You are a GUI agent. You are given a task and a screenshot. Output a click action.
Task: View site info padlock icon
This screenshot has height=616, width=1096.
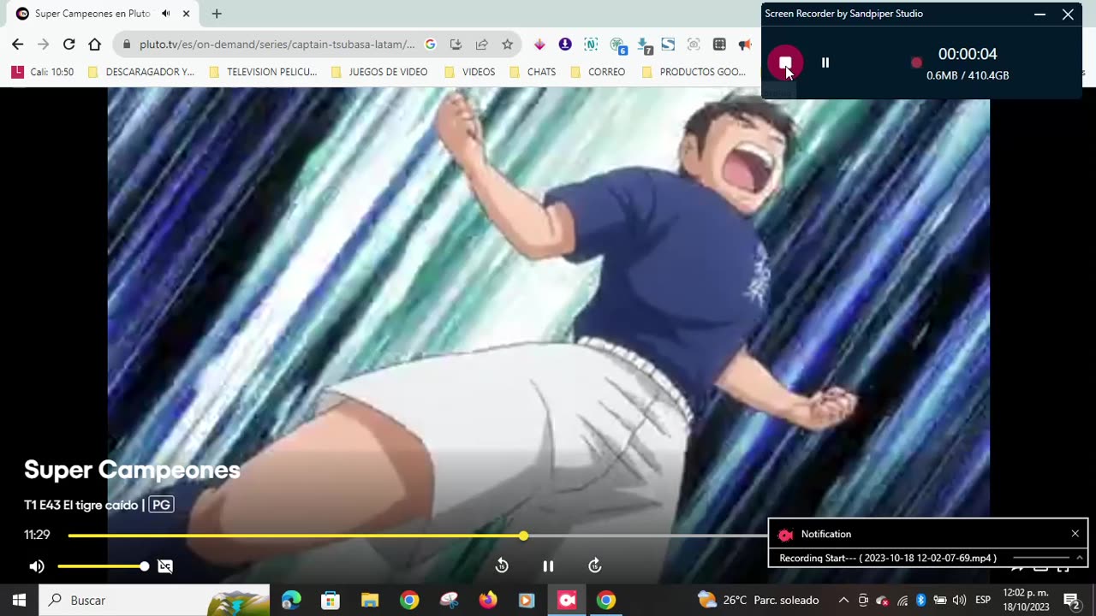tap(127, 44)
